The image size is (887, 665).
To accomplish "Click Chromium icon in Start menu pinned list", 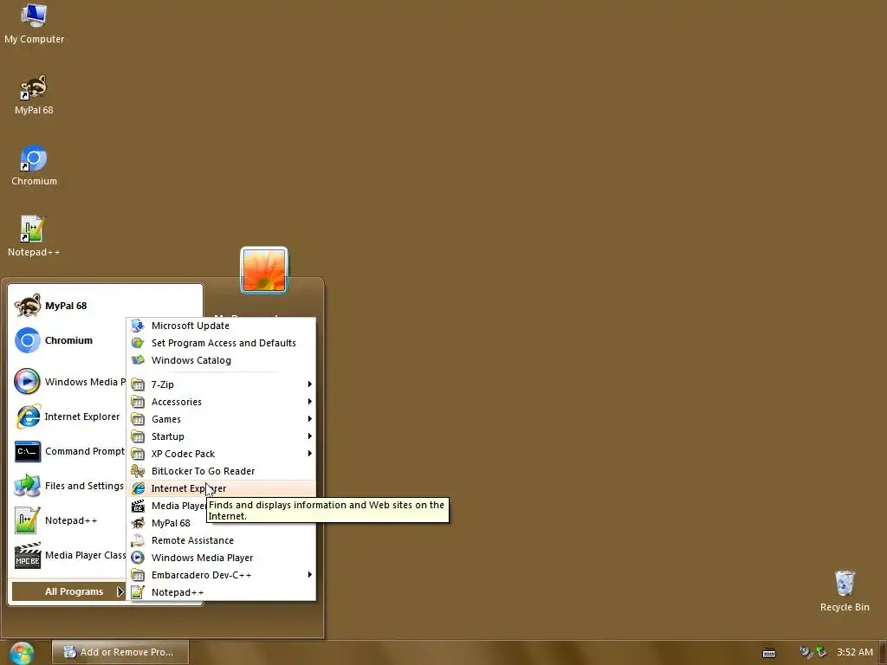I will (x=27, y=340).
